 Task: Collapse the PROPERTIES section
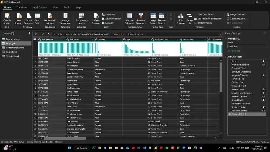point(226,39)
